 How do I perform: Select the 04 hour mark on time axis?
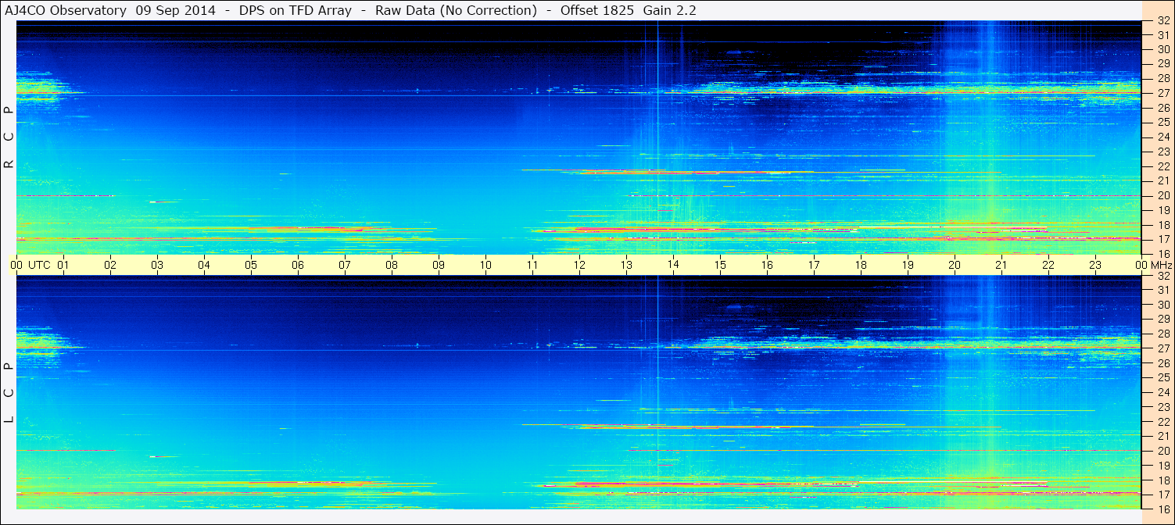[x=204, y=265]
